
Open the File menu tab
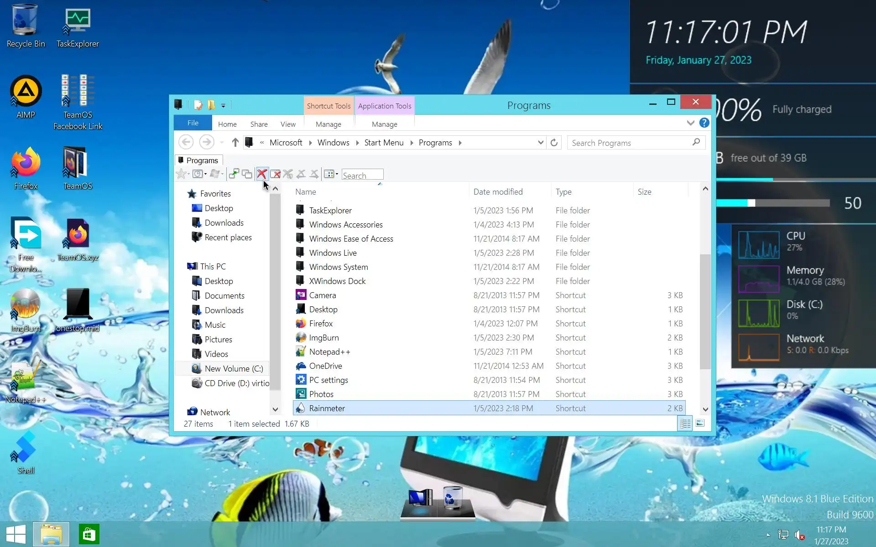click(x=193, y=123)
